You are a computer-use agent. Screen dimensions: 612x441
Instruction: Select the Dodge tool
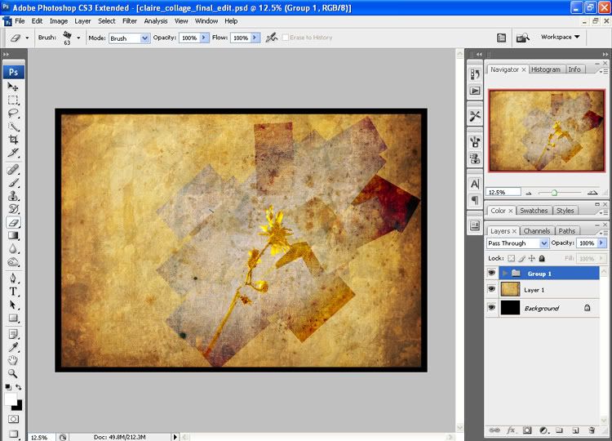[x=13, y=262]
